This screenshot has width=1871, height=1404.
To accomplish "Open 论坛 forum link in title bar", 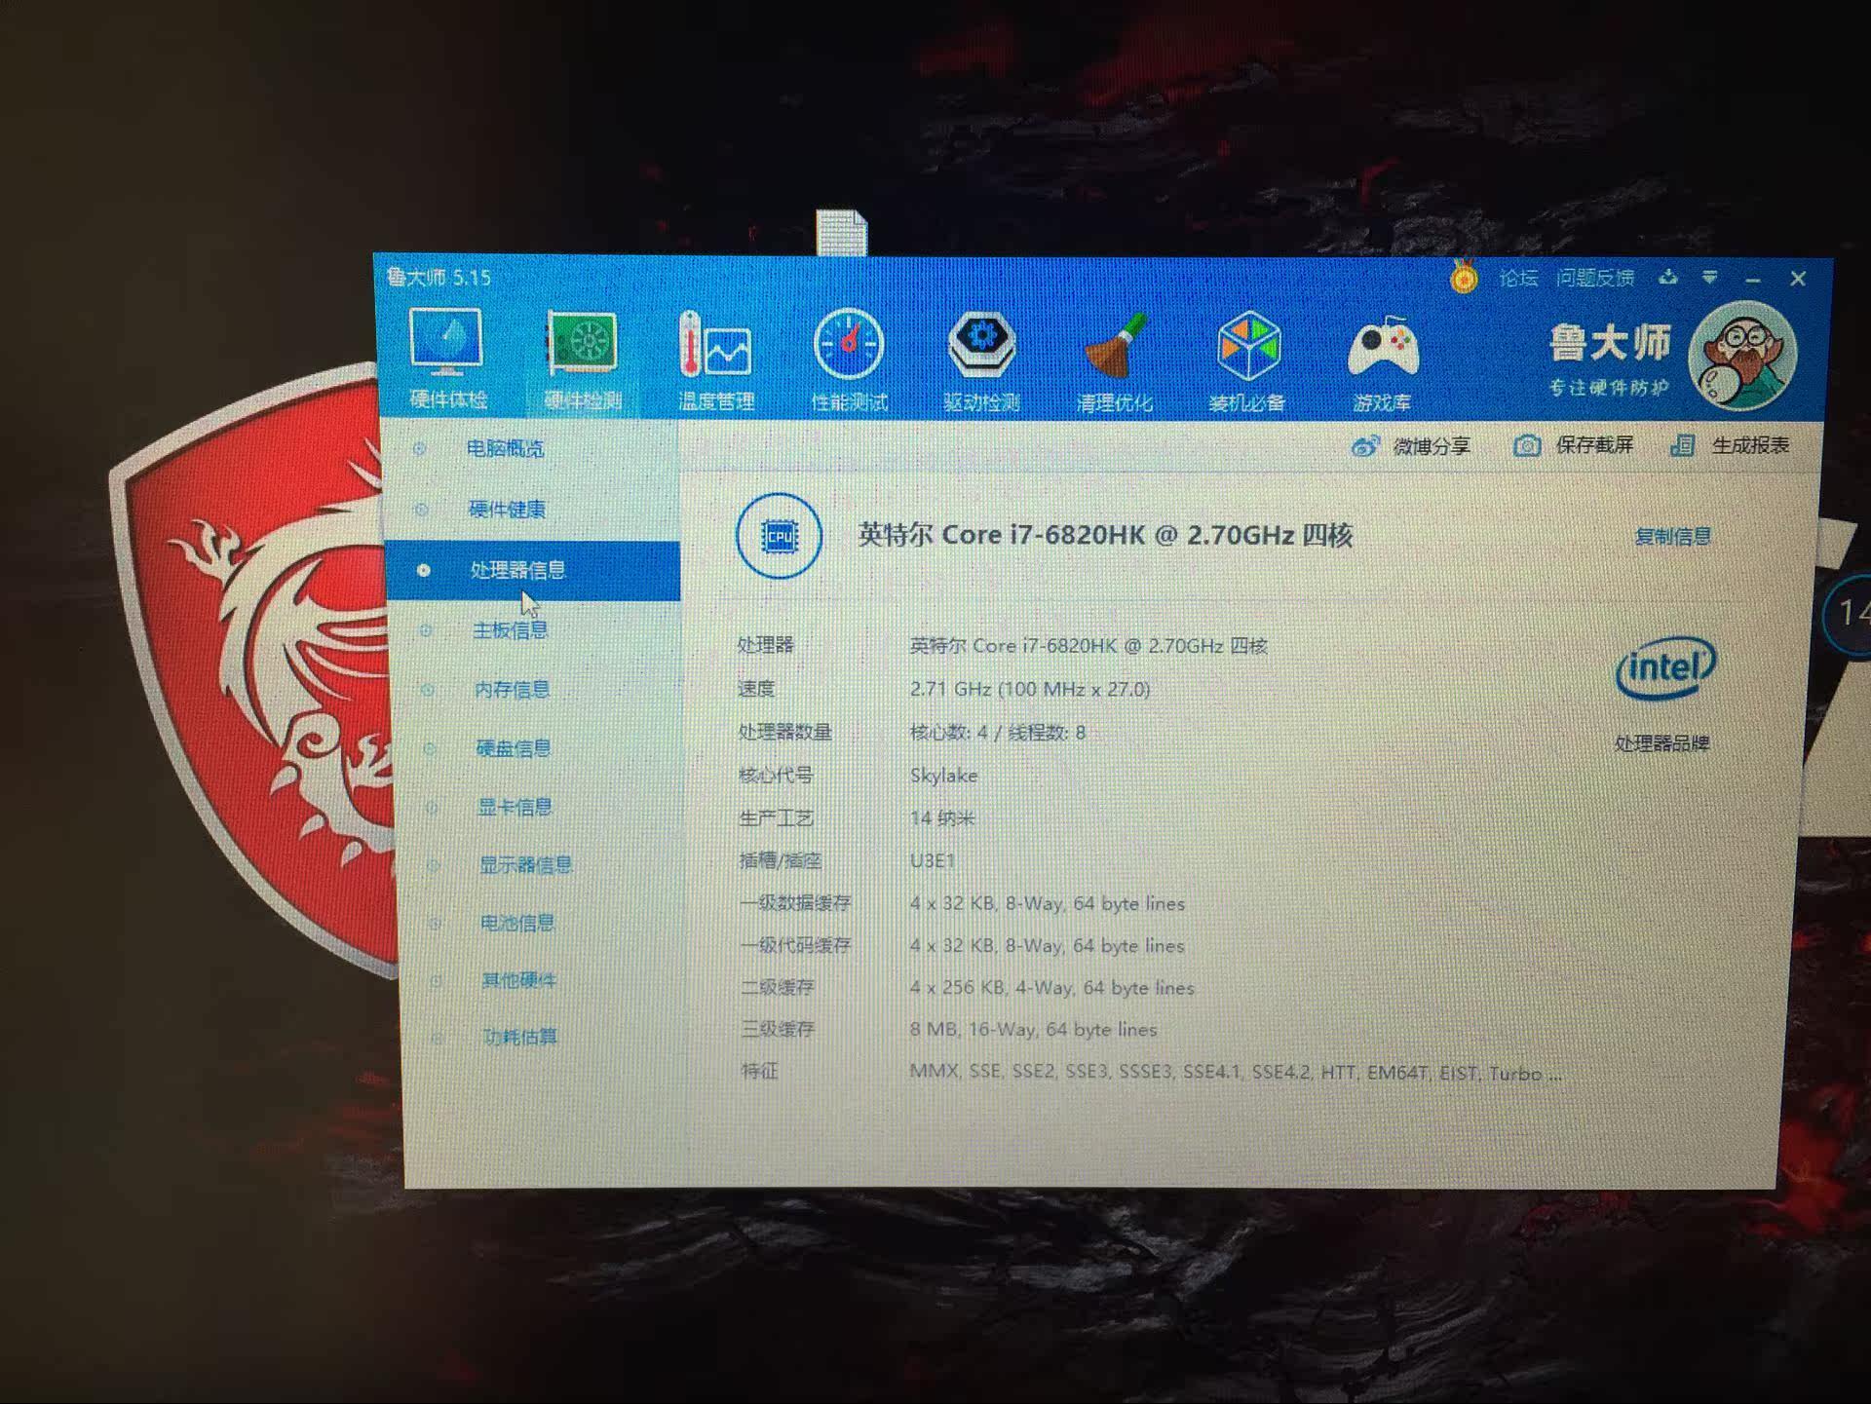I will [x=1517, y=279].
